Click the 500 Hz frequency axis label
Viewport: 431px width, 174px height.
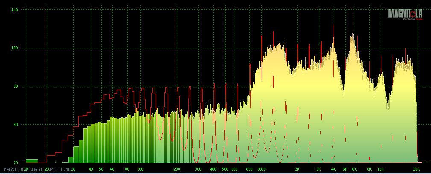pos(225,169)
